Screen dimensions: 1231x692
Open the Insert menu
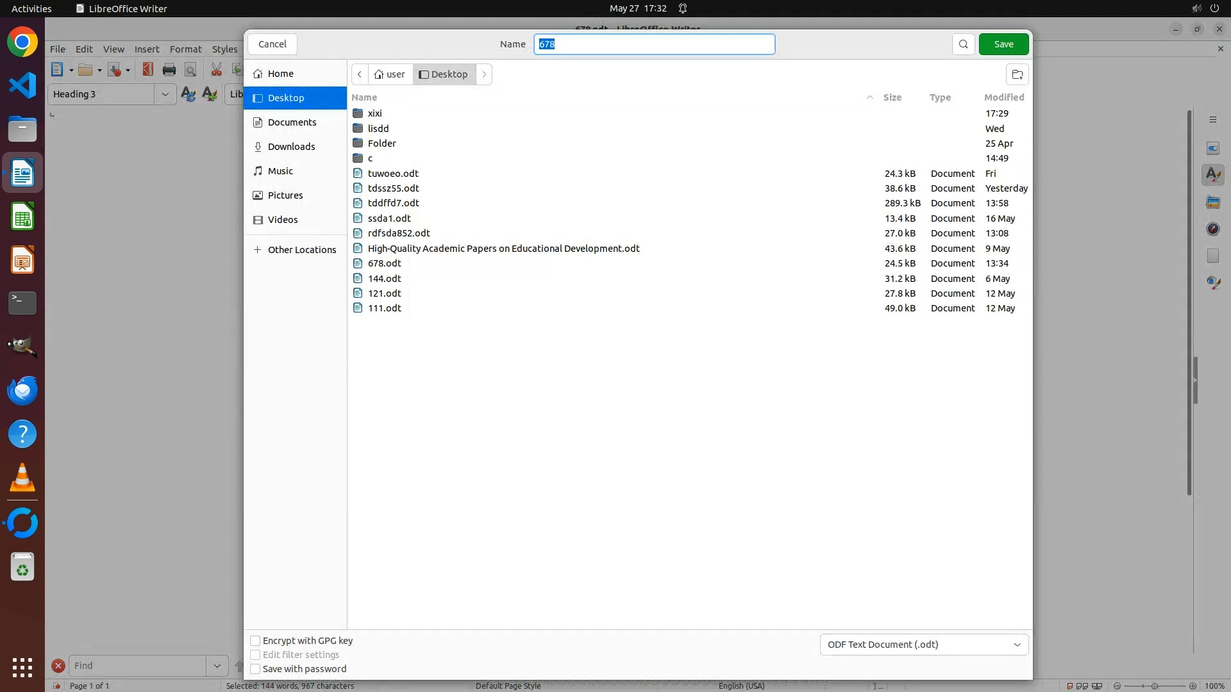[x=146, y=49]
